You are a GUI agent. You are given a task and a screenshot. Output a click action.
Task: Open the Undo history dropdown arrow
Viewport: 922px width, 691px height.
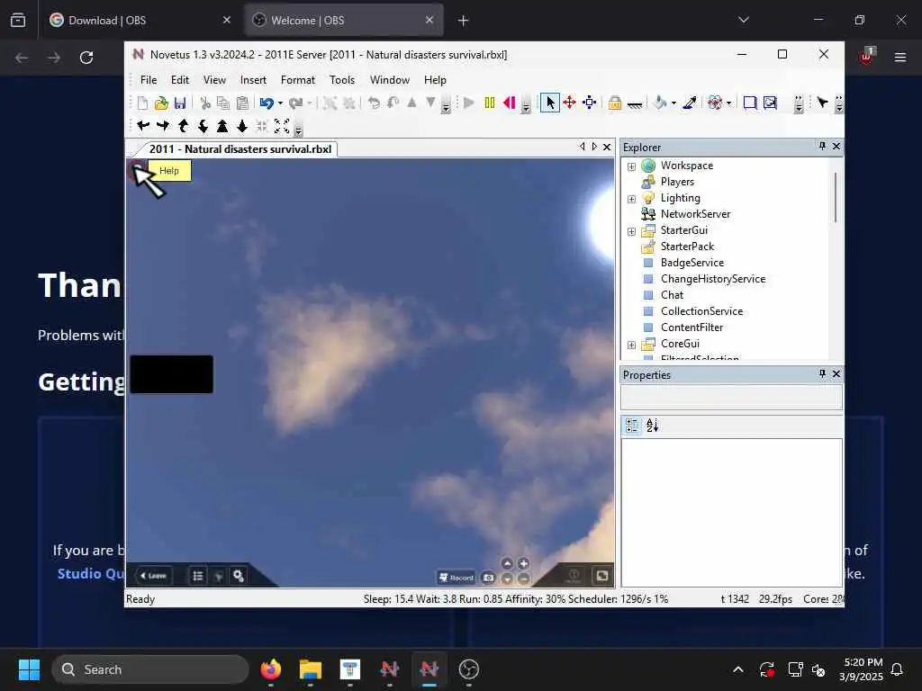click(x=280, y=103)
